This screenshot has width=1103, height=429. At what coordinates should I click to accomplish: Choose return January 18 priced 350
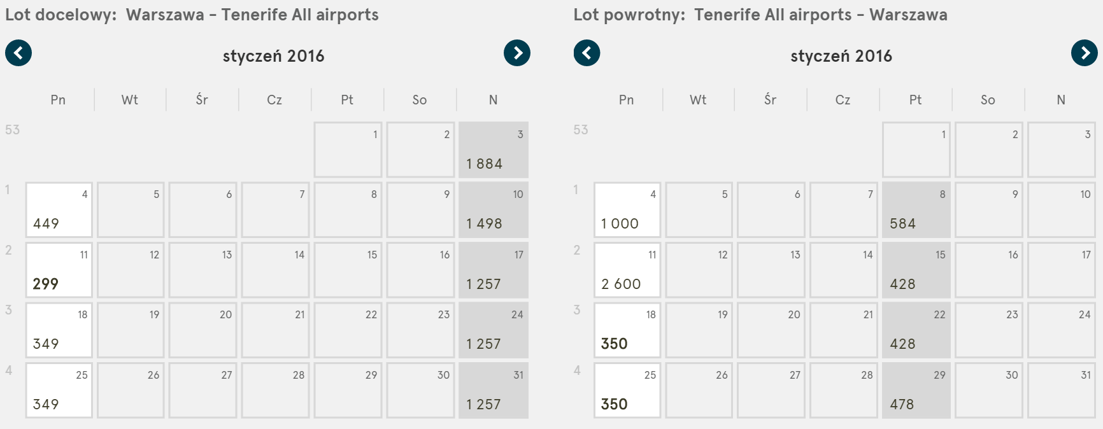coord(627,330)
